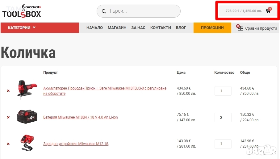Click the battery product thumbnail image
The height and width of the screenshot is (159, 280).
tap(27, 117)
